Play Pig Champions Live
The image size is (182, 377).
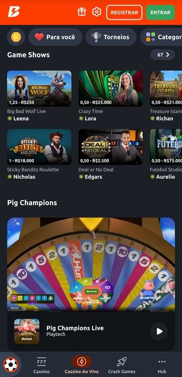click(159, 331)
